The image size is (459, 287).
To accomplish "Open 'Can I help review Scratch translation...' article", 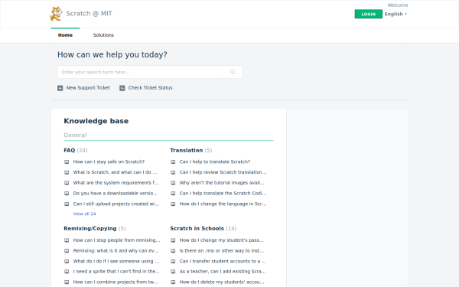I will (223, 172).
